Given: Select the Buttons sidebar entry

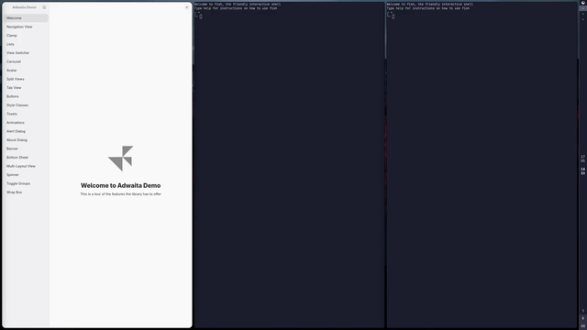Looking at the screenshot, I should tap(27, 96).
